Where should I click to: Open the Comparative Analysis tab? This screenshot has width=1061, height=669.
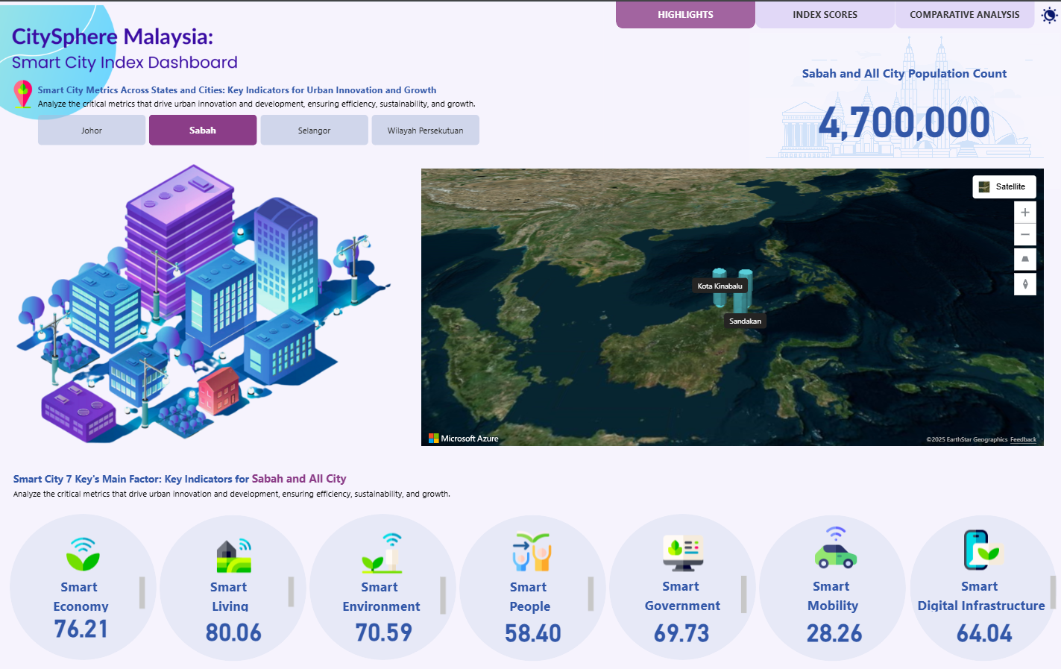[x=964, y=15]
